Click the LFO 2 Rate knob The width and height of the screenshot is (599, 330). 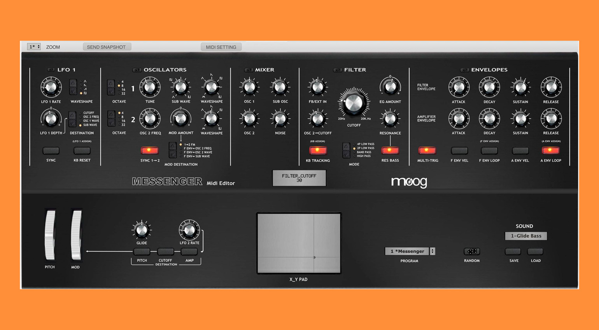pyautogui.click(x=189, y=230)
